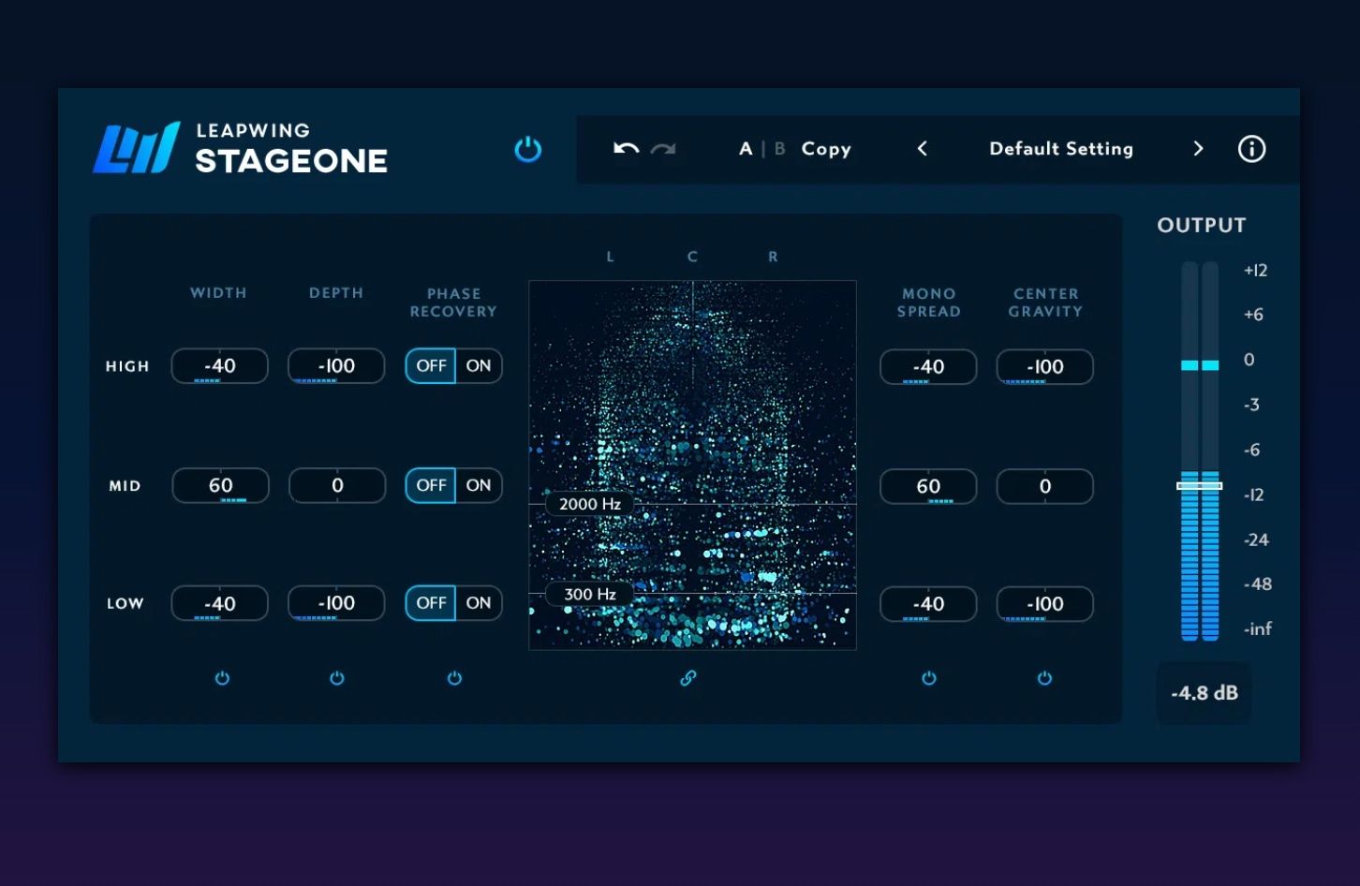Click the Mid Center Gravity value 0

[1045, 487]
